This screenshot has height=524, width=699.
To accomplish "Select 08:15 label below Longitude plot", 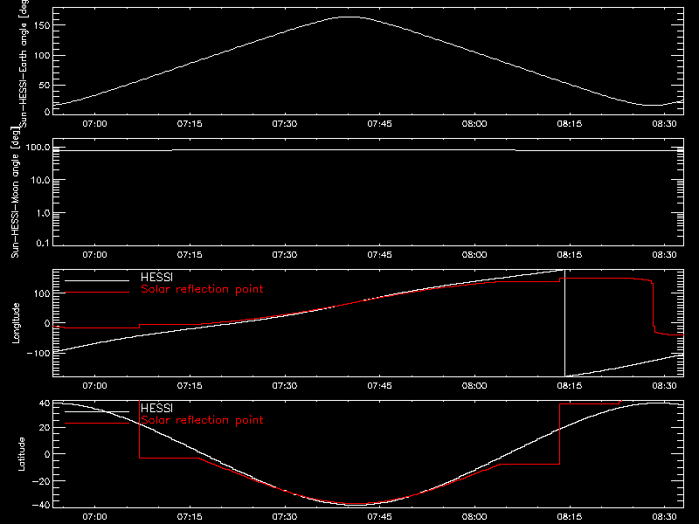I will pyautogui.click(x=570, y=385).
